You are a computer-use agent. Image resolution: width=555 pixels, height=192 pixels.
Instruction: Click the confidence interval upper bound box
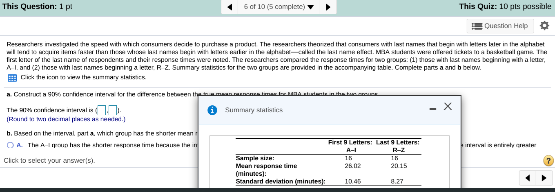click(113, 110)
